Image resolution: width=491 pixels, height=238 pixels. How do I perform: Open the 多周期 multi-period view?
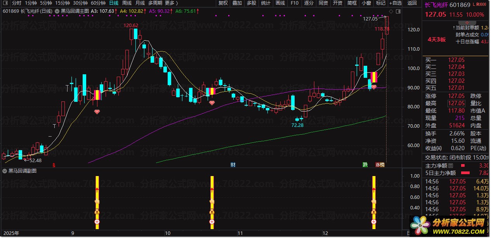pyautogui.click(x=155, y=3)
